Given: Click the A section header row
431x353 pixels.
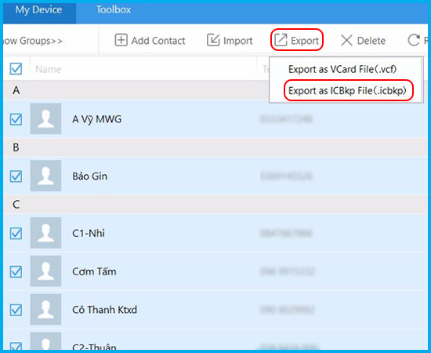Looking at the screenshot, I should point(215,90).
